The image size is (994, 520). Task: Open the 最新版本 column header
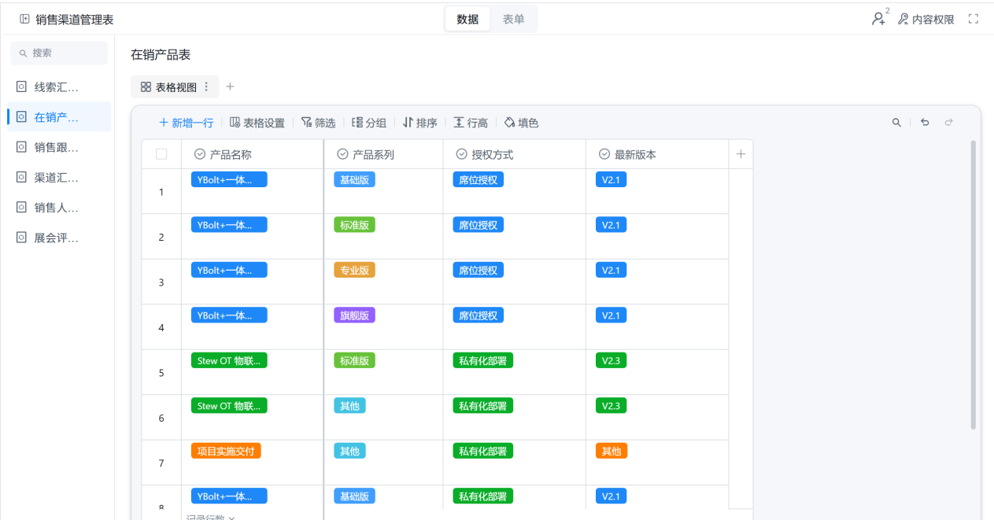tap(657, 154)
